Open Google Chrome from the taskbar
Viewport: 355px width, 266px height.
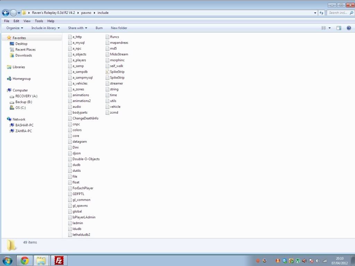[25, 260]
